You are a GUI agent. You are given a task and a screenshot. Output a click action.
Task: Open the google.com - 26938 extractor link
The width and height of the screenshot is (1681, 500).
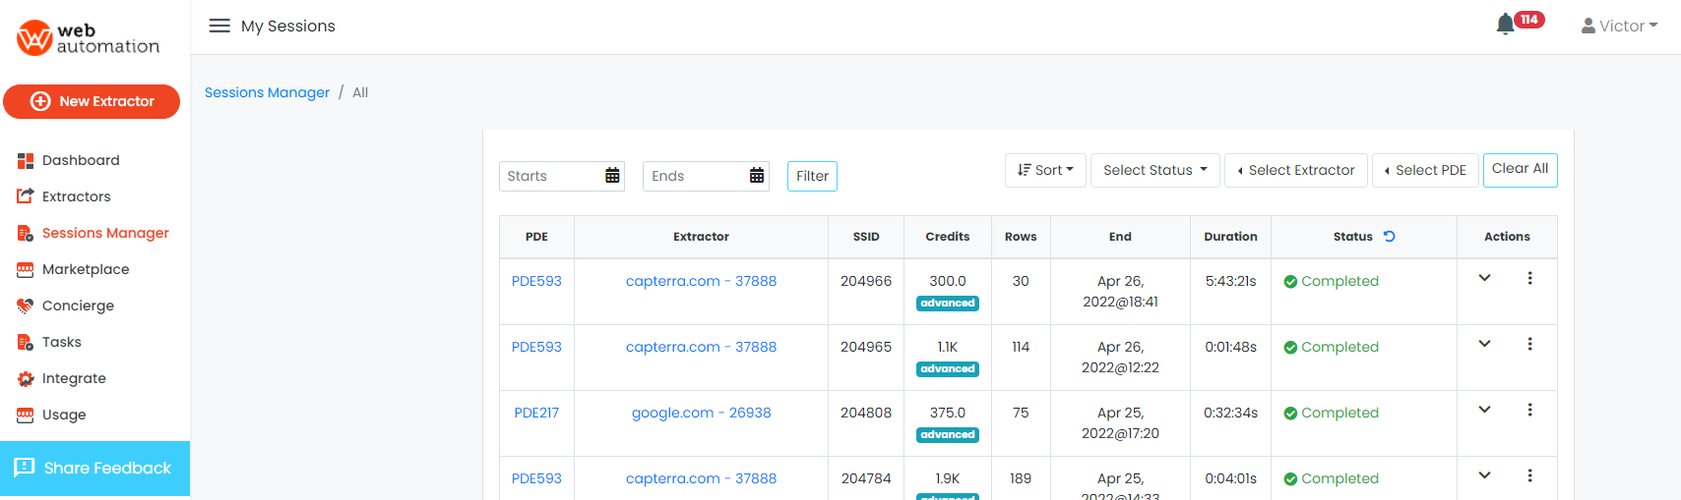tap(701, 413)
